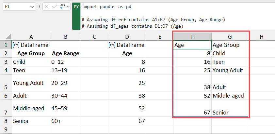Select cell F5 with value 38

click(x=192, y=83)
